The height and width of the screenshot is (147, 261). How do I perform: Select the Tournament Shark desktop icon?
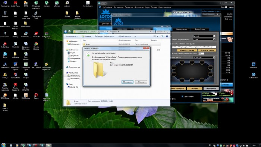pos(36,15)
